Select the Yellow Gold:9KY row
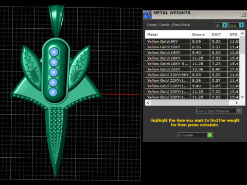Image resolution: width=247 pixels, height=185 pixels. [x=192, y=41]
